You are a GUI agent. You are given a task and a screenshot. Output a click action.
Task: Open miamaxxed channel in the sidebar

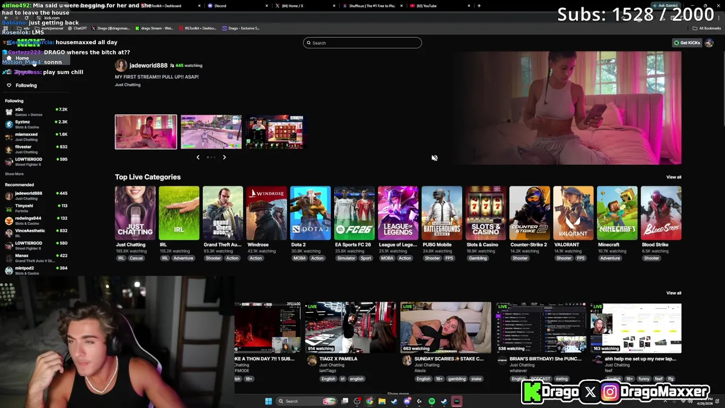click(x=35, y=137)
